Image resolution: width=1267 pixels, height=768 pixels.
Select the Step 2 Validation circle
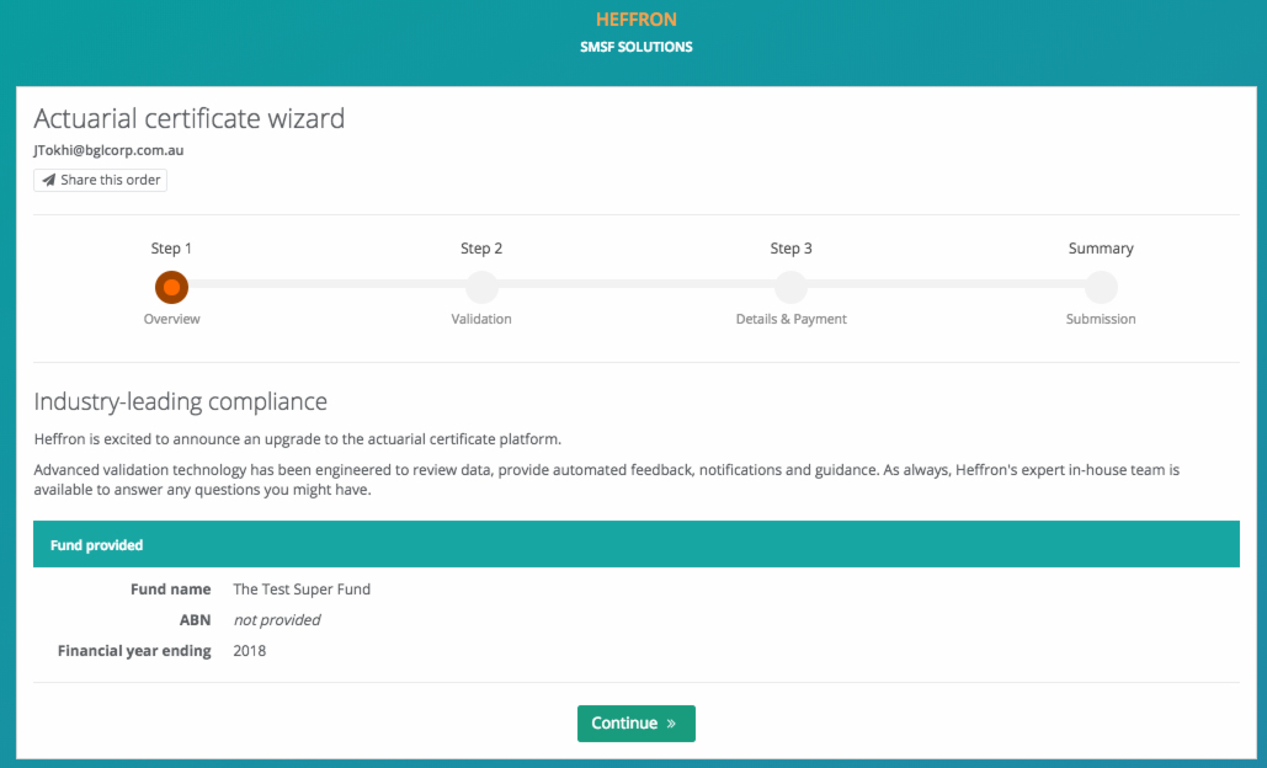481,287
